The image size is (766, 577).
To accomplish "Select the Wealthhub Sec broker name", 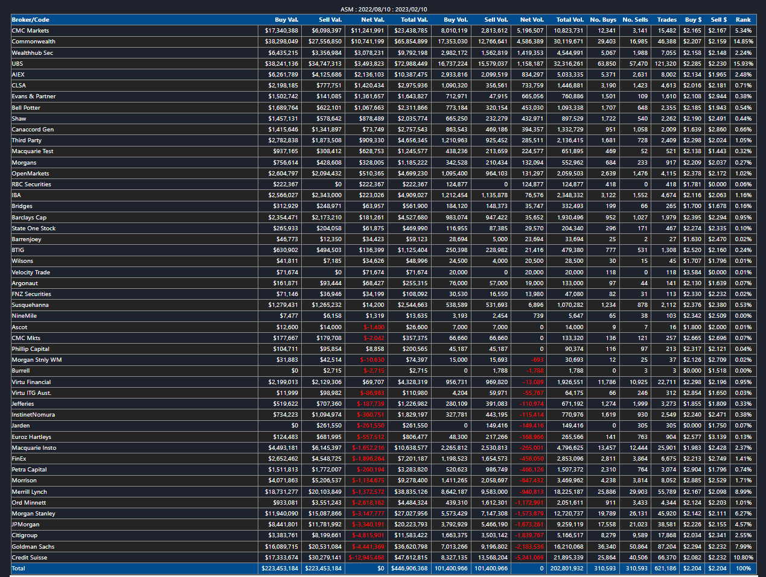I will [x=33, y=52].
